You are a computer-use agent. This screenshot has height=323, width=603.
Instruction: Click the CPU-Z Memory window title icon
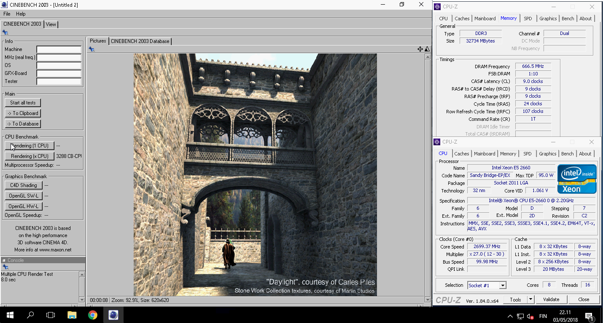438,7
